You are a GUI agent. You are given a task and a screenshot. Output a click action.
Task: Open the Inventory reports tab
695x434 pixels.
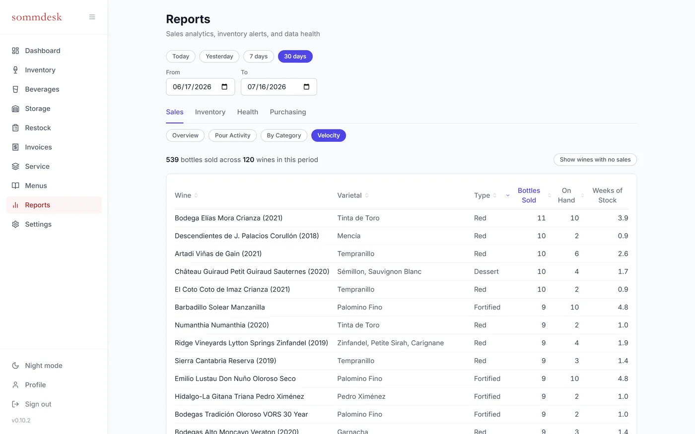coord(210,112)
